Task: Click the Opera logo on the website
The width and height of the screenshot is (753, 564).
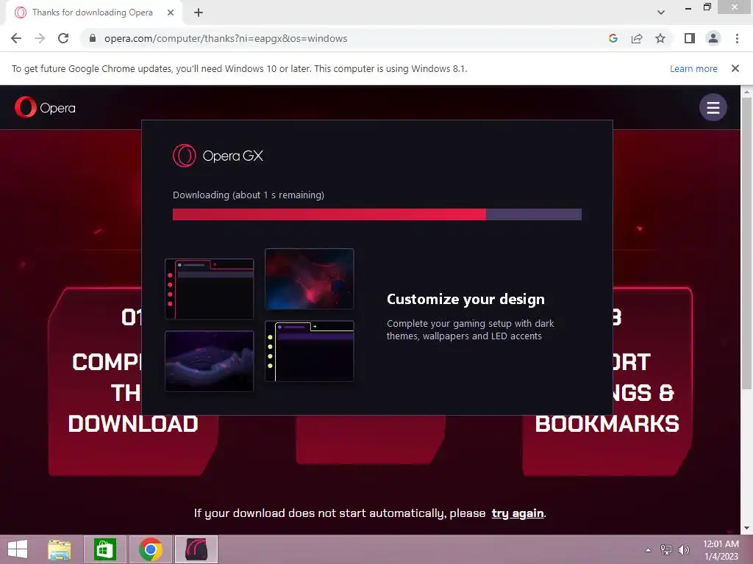Action: coord(45,107)
